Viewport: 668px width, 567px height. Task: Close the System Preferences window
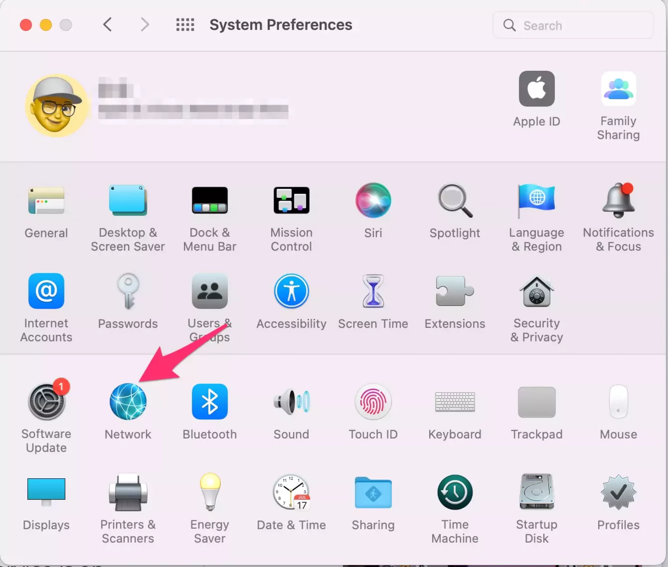[26, 25]
